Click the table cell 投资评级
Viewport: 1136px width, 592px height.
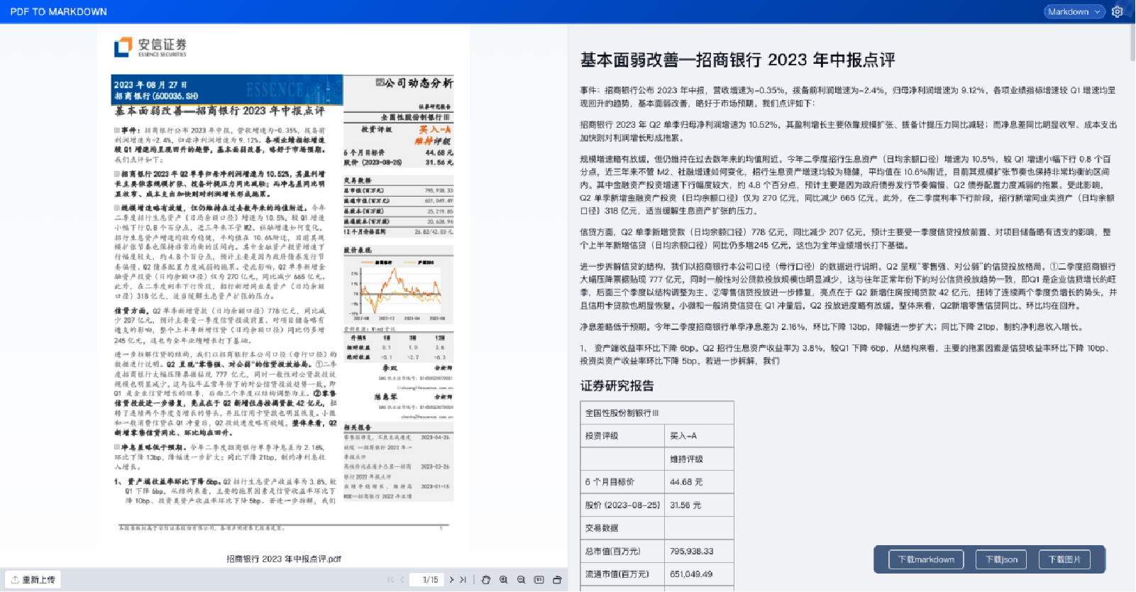point(622,436)
